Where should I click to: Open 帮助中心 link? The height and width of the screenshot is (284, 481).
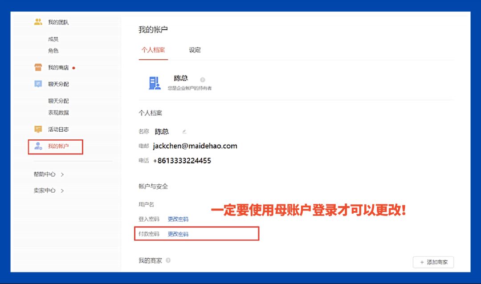click(45, 174)
